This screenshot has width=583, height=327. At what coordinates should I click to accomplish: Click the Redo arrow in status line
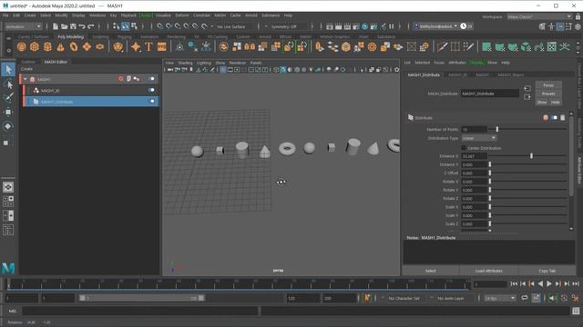91,26
